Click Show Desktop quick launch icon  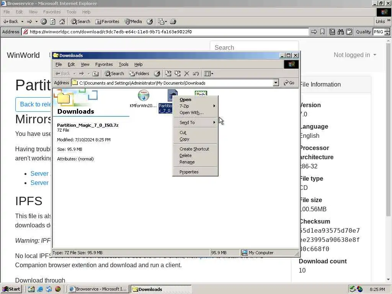[31, 289]
